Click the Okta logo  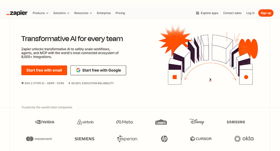pos(244,138)
